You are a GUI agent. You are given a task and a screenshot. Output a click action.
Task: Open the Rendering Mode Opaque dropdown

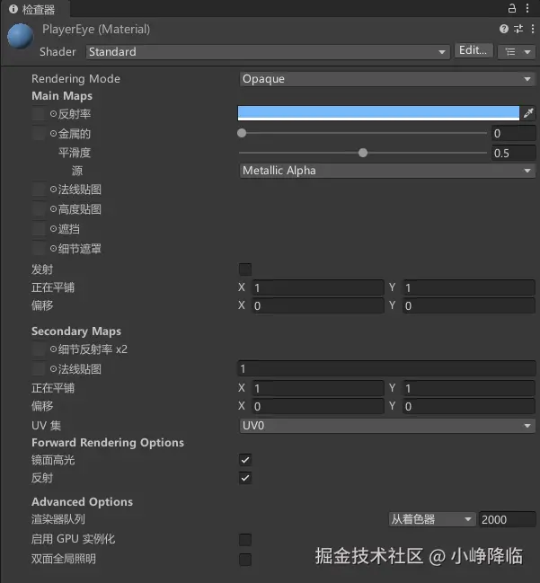387,79
